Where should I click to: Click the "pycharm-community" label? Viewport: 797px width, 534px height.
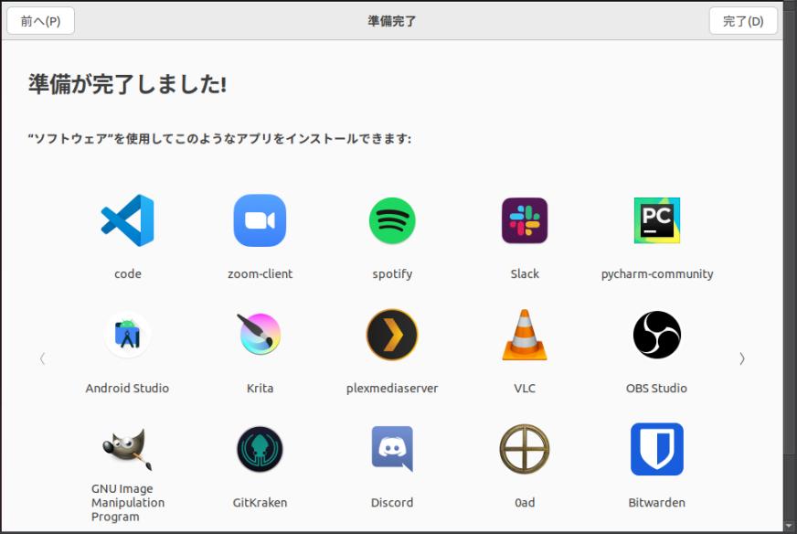point(657,274)
